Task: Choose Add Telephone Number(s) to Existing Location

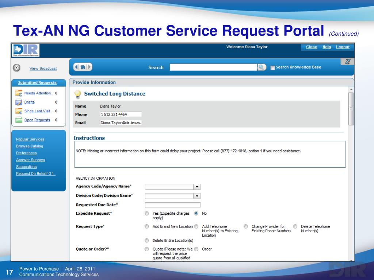Action: tap(196, 226)
